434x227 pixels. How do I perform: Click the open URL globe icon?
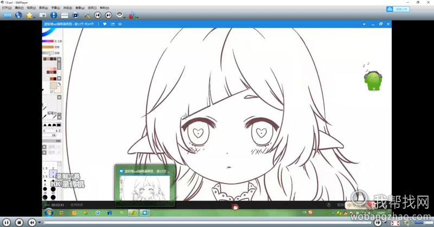click(x=18, y=15)
